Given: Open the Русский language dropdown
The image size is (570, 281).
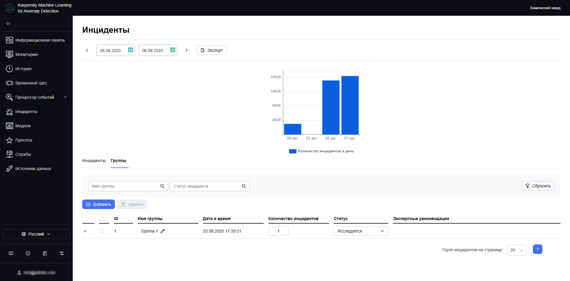Looking at the screenshot, I should pos(36,234).
